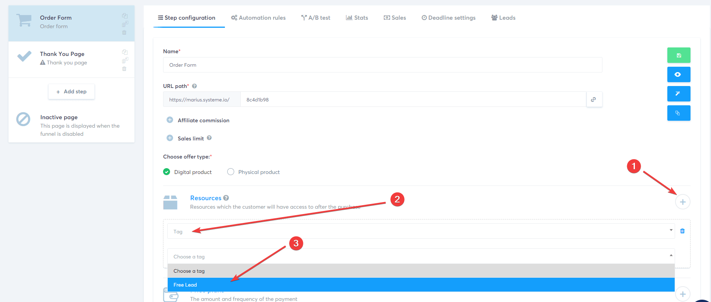Expand the Affiliate commission section

click(170, 120)
